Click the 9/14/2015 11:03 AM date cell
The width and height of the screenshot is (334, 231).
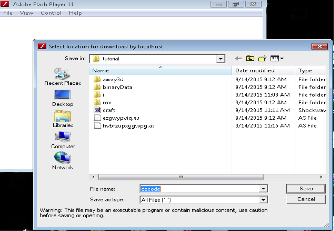tap(262, 95)
